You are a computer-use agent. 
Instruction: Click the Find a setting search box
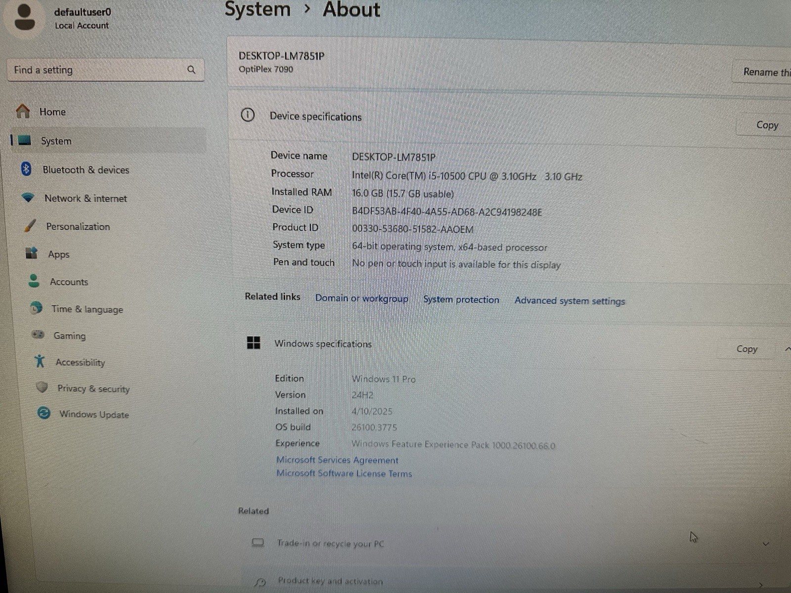tap(105, 70)
